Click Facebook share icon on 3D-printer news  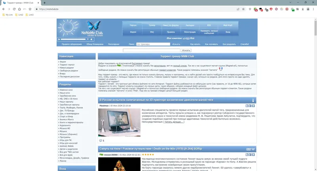point(250,106)
